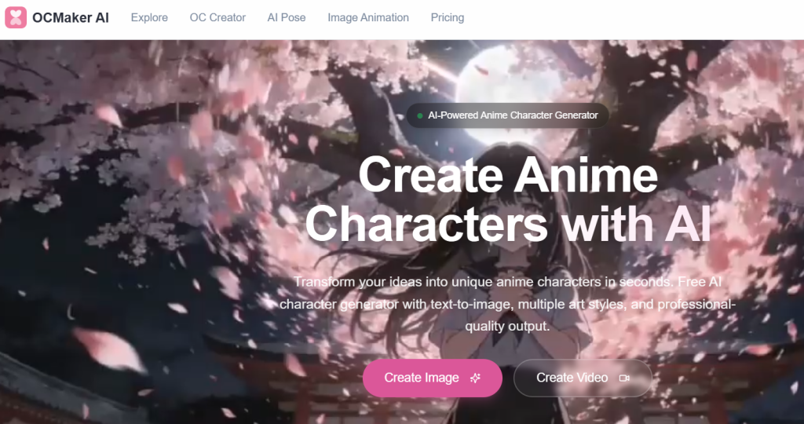This screenshot has height=424, width=804.
Task: Click the green status dot in badge
Action: click(x=420, y=115)
